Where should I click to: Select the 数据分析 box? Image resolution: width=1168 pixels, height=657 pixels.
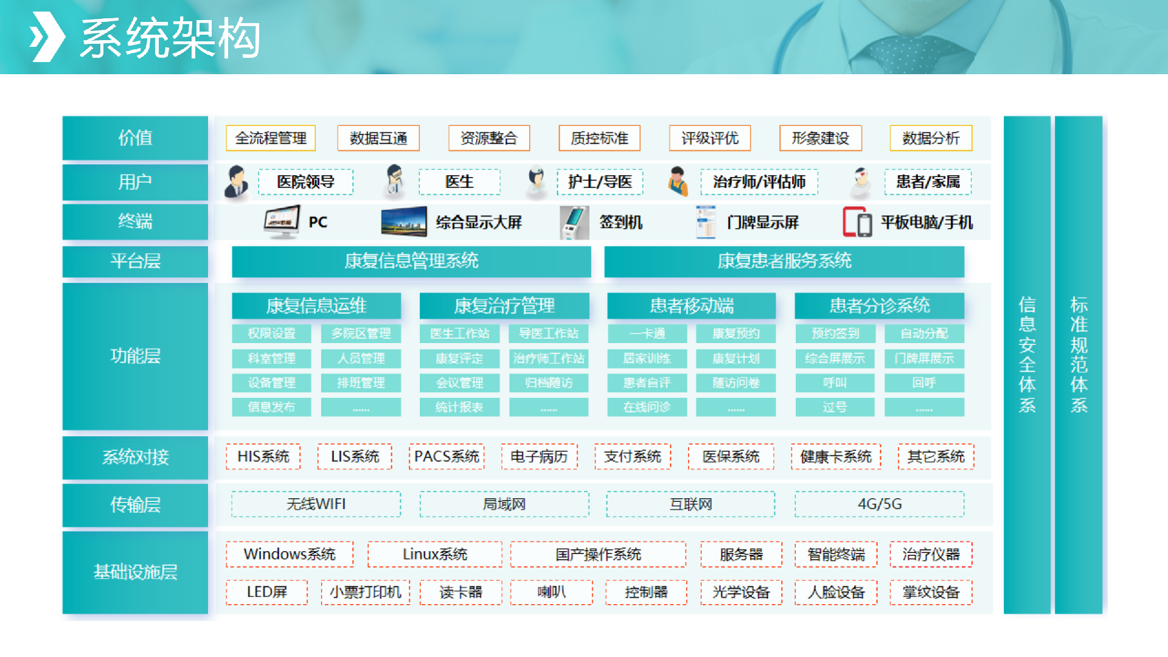pyautogui.click(x=931, y=138)
